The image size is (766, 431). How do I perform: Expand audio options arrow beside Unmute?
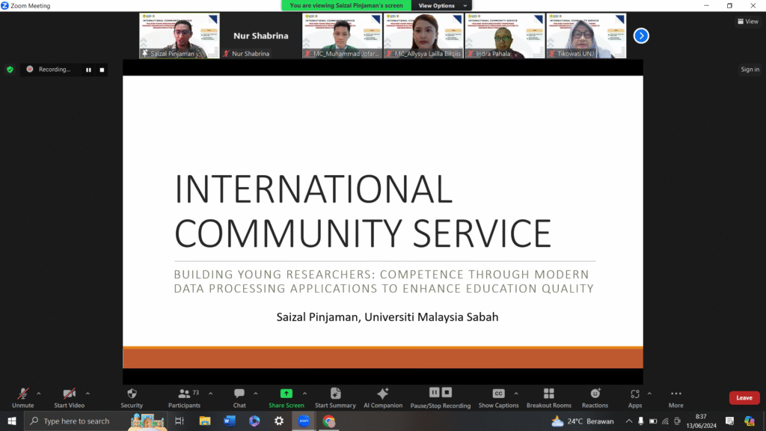[39, 393]
